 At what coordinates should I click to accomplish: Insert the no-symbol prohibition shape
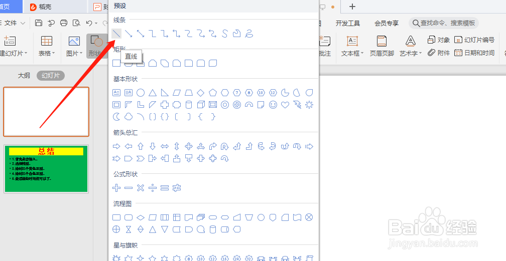click(237, 105)
